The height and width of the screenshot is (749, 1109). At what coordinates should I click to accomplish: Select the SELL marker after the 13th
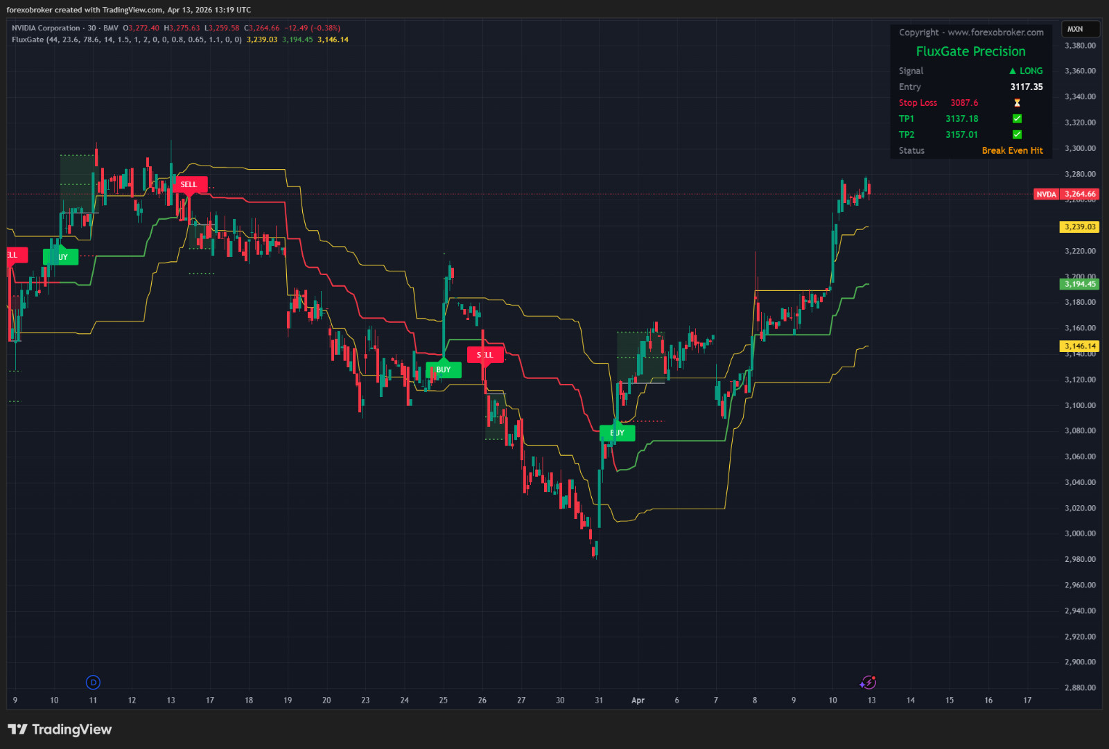pos(189,184)
